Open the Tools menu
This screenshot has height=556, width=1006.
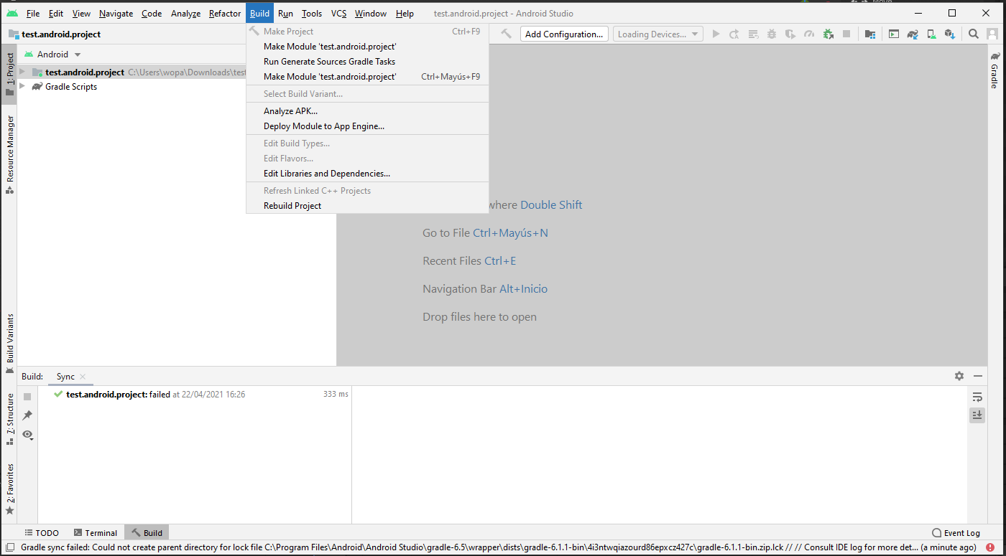click(312, 14)
